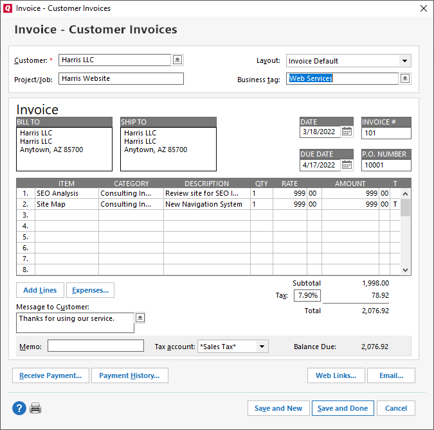Click the T taxable cell in the Site Map row
This screenshot has width=434, height=430.
point(395,204)
